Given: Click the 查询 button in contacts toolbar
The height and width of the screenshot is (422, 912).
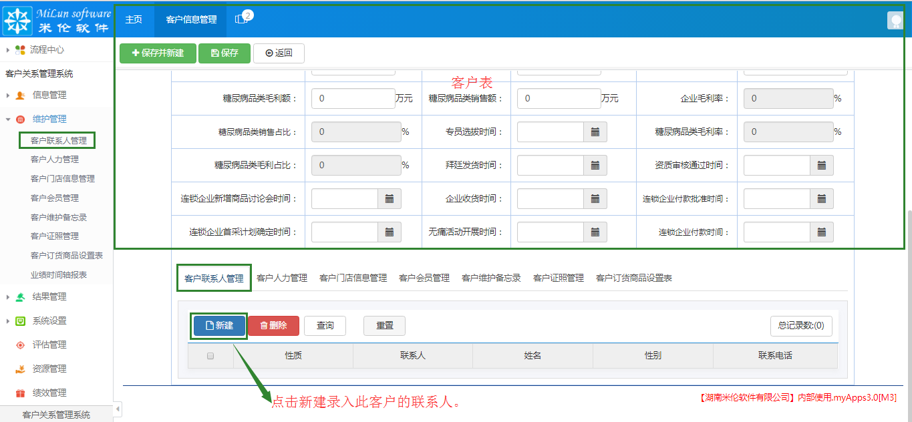Looking at the screenshot, I should (325, 326).
